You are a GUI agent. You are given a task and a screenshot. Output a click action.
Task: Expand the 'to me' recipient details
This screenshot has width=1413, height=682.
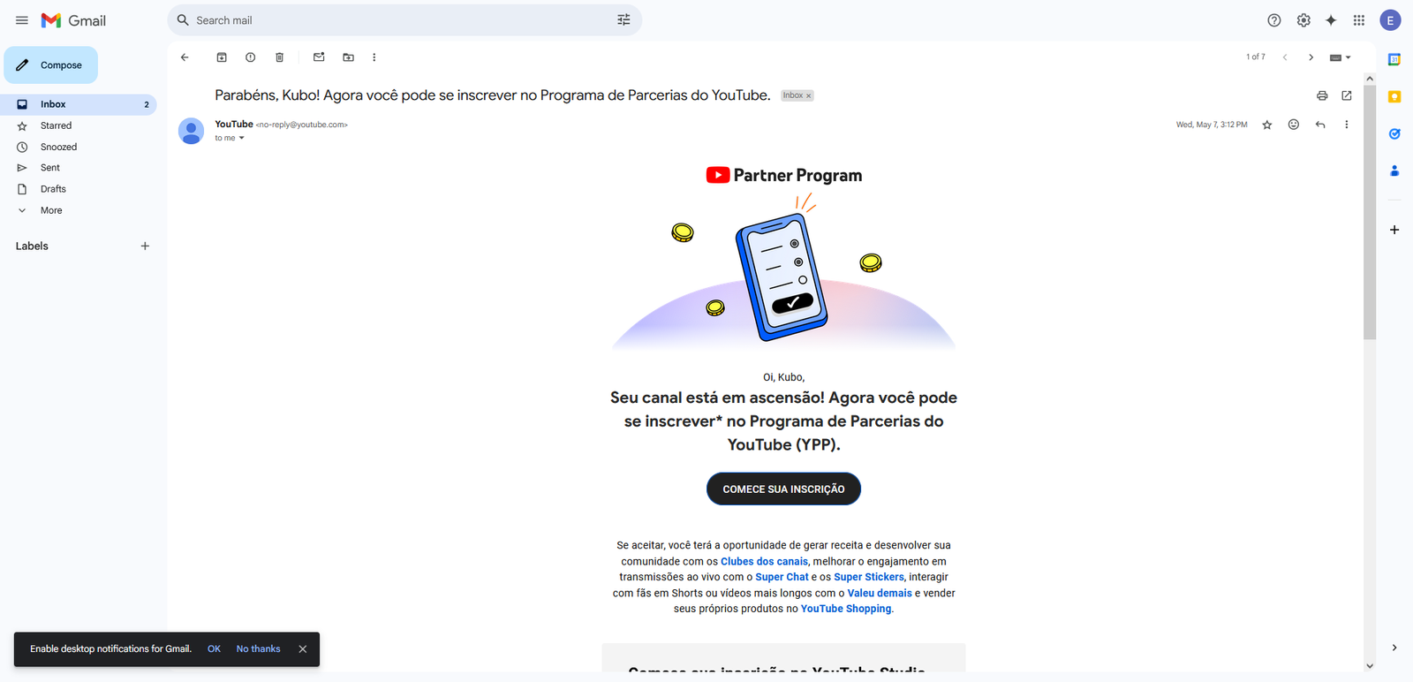point(241,138)
